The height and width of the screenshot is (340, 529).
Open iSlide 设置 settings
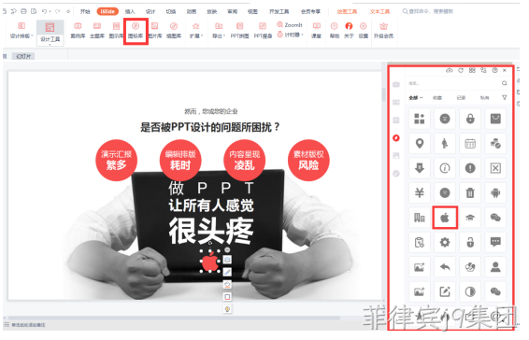tap(364, 30)
